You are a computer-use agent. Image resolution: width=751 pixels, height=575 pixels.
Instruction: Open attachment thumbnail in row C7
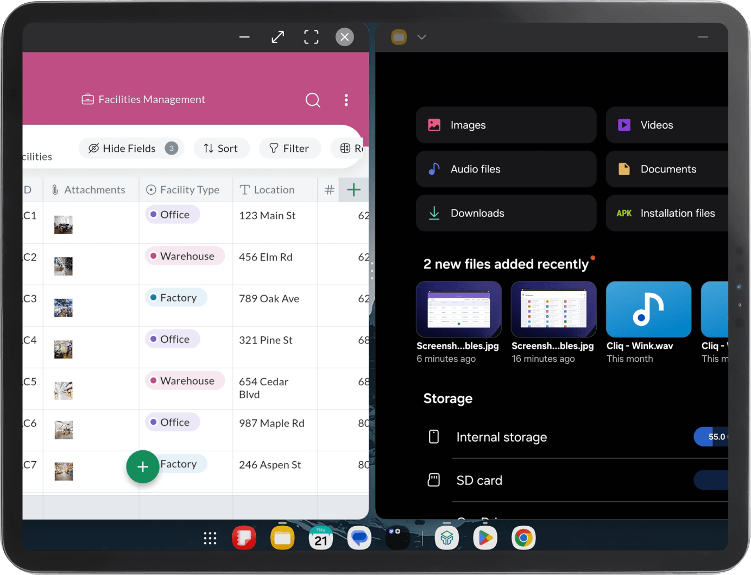coord(64,471)
